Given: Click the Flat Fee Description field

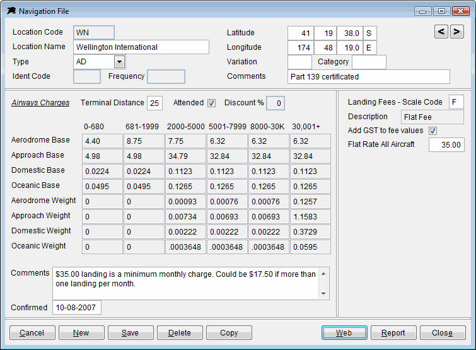Looking at the screenshot, I should tap(432, 117).
